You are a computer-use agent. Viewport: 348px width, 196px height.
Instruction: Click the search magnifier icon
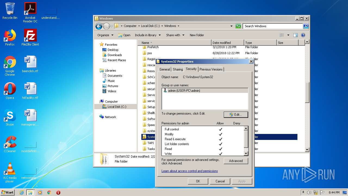pos(306,26)
